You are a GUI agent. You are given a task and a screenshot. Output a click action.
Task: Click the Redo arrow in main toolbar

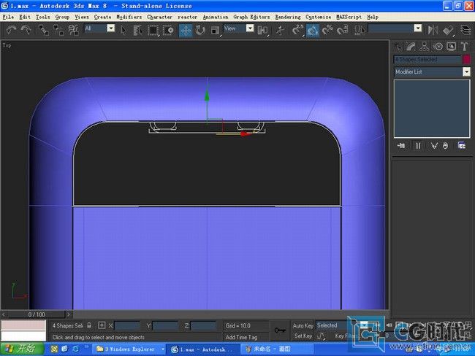point(26,30)
